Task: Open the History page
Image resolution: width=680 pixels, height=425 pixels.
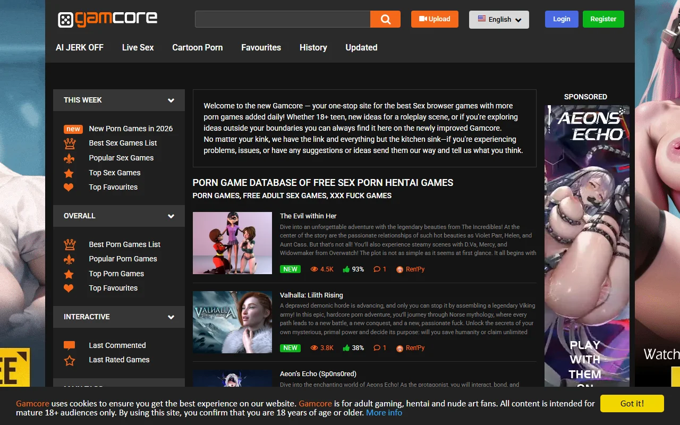Action: click(313, 47)
